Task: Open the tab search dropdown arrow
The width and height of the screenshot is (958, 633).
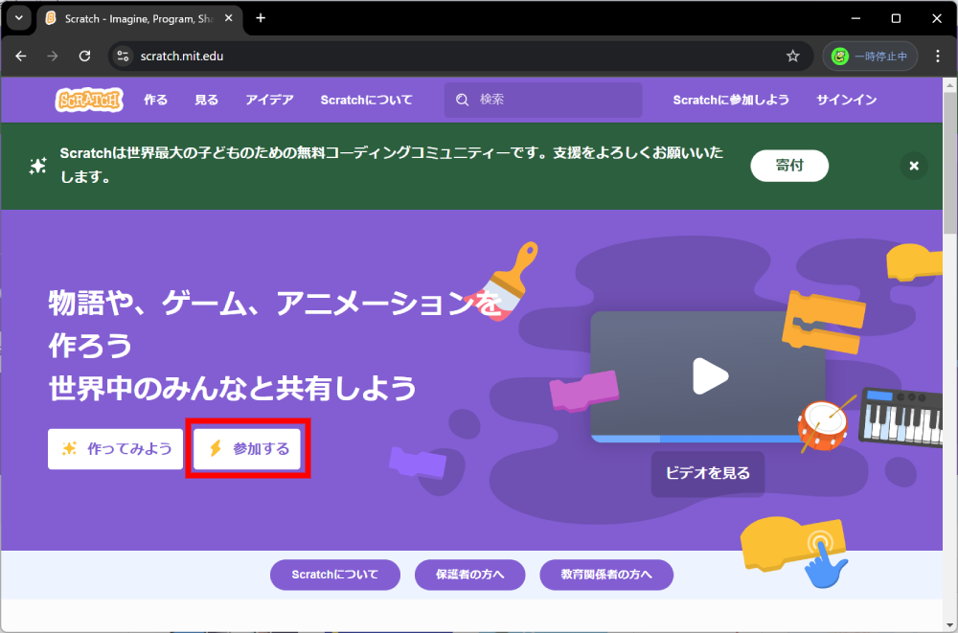Action: click(19, 18)
